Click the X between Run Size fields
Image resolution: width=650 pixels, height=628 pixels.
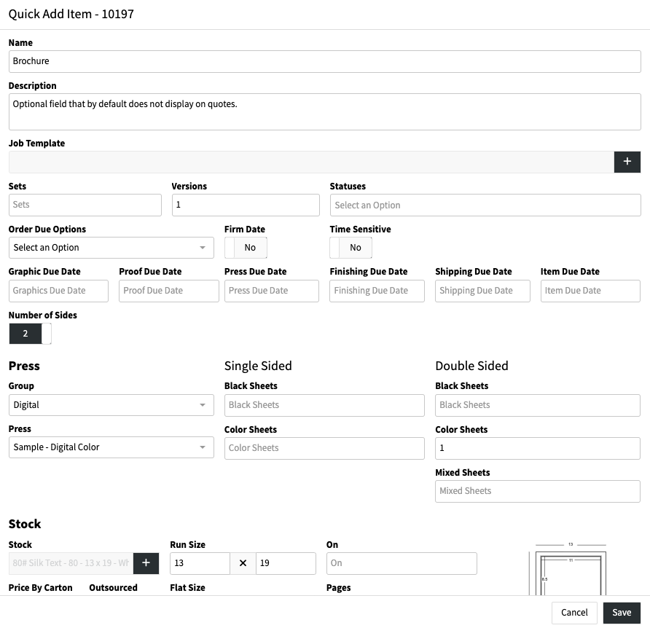point(243,563)
